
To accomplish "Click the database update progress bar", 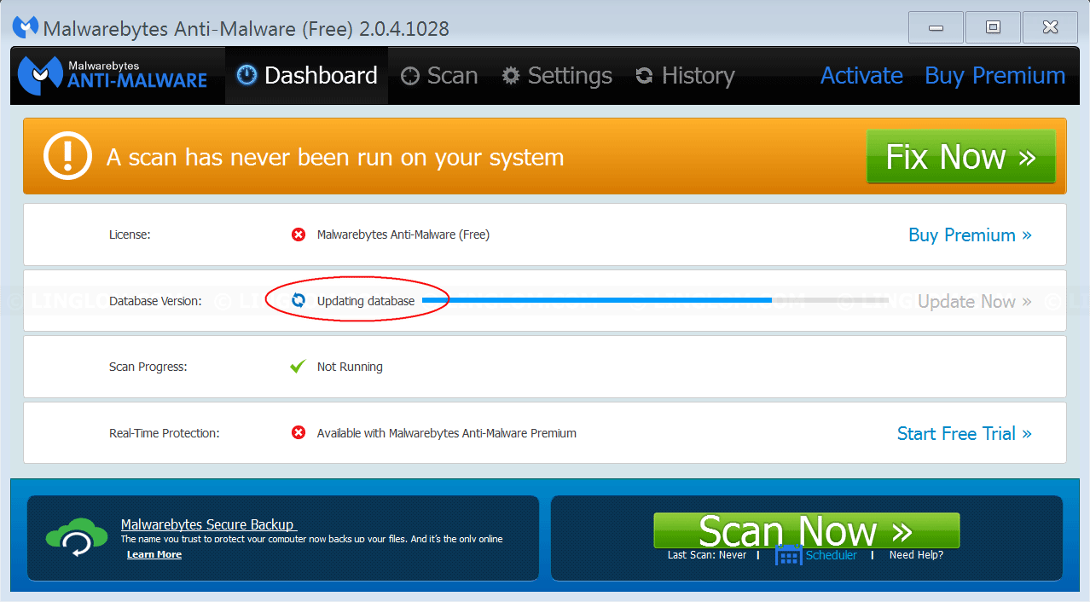I will 655,300.
